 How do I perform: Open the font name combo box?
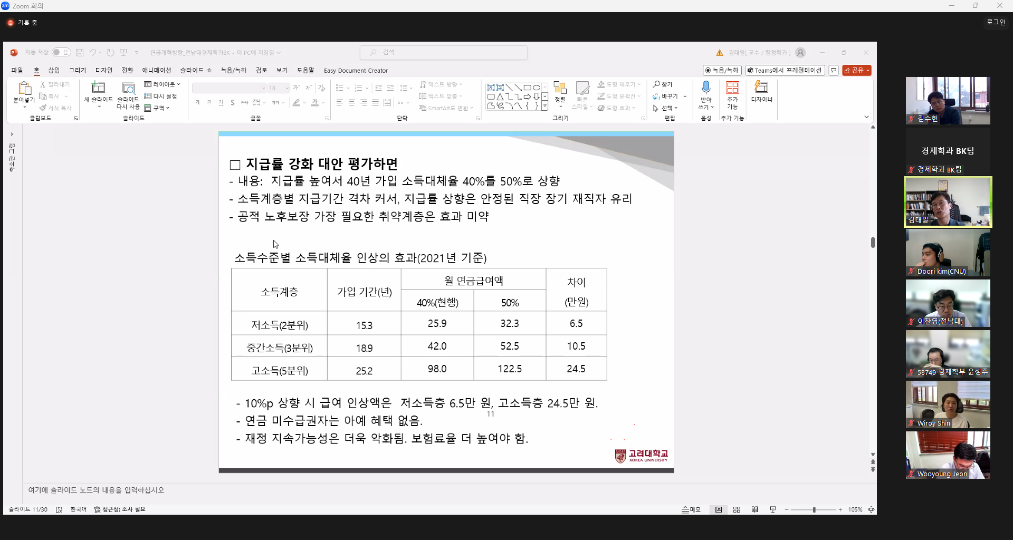click(229, 88)
